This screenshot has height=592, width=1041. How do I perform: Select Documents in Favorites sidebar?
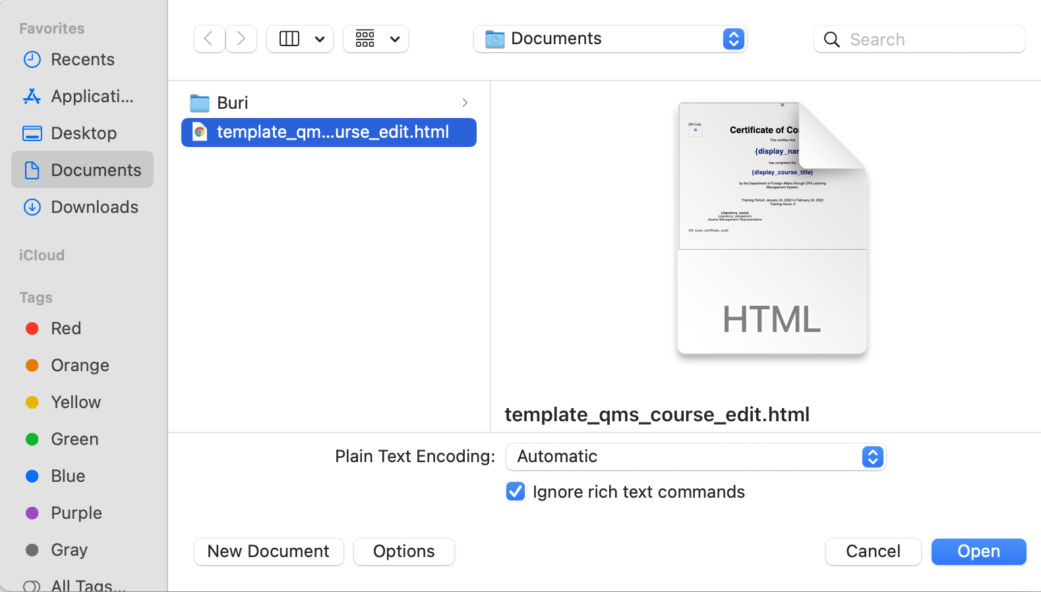[x=96, y=170]
